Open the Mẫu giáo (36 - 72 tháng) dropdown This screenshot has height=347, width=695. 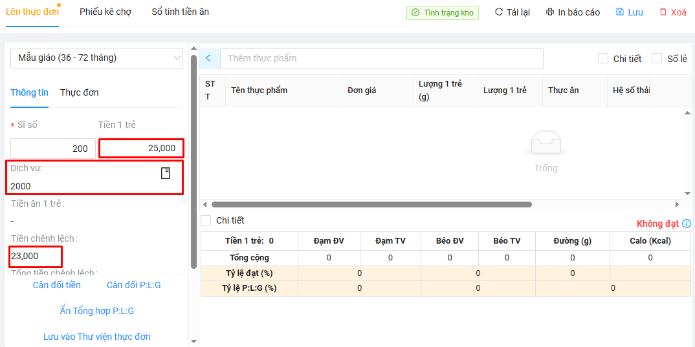coord(97,58)
